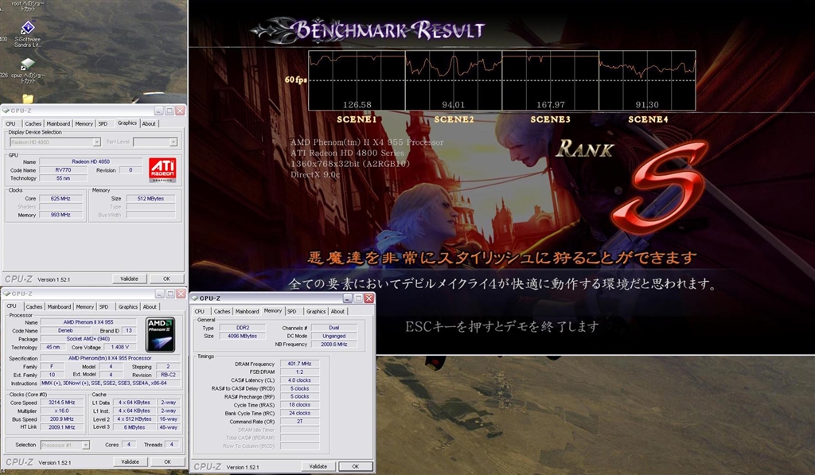Click OK button in Memory window
Screen dimensions: 815x475
[x=356, y=466]
